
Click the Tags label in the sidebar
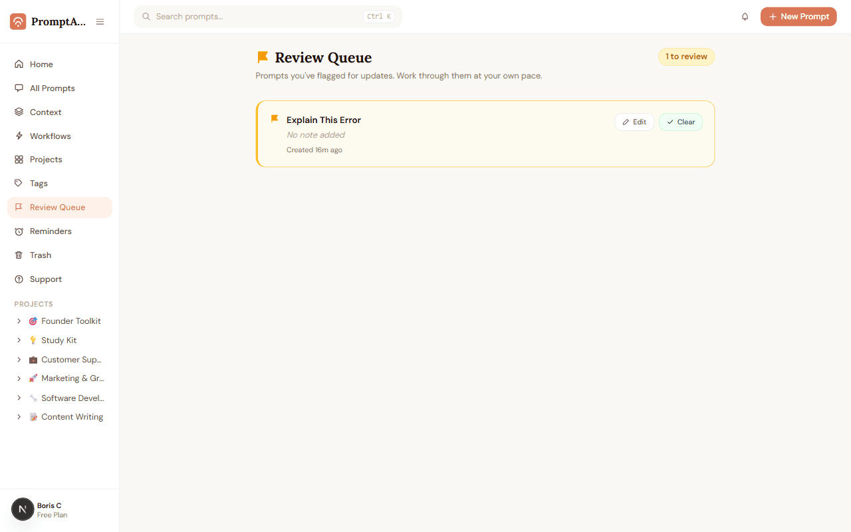[39, 184]
